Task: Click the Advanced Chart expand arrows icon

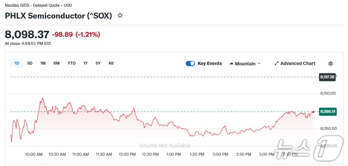Action: (x=276, y=64)
